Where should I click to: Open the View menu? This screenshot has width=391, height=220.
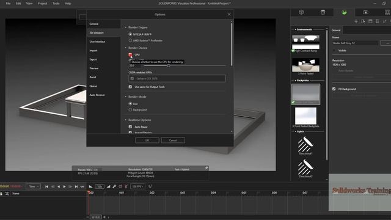[x=29, y=4]
